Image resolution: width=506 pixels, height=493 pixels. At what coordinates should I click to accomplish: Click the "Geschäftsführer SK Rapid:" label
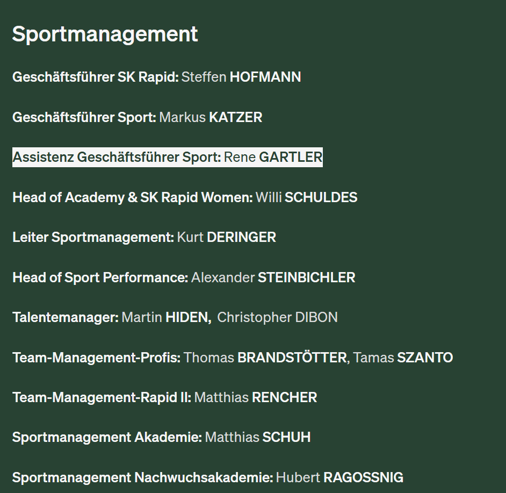tap(95, 77)
